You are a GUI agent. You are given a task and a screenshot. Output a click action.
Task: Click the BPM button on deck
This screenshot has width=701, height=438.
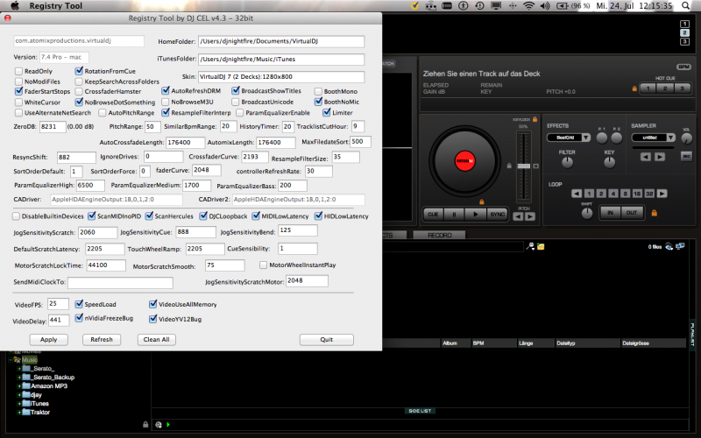pos(684,67)
